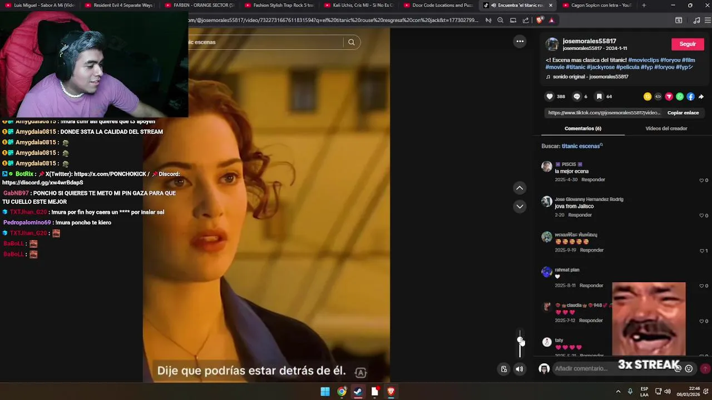Switch to Cagon Soplon con letra tab
This screenshot has width=712, height=400.
pyautogui.click(x=597, y=6)
